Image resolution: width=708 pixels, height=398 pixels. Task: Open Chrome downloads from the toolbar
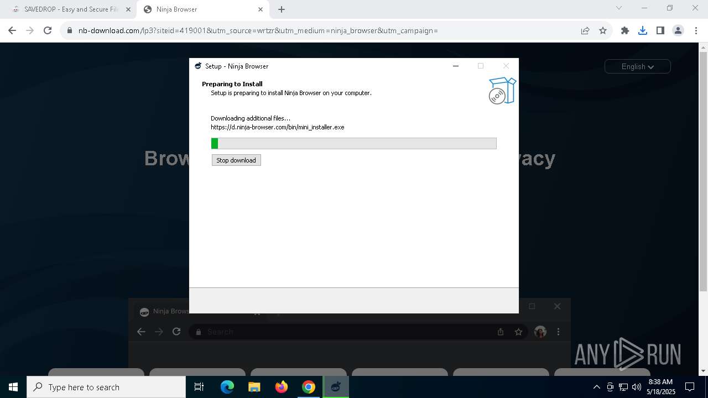[x=643, y=30]
